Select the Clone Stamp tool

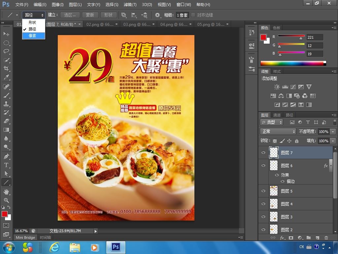[6, 104]
